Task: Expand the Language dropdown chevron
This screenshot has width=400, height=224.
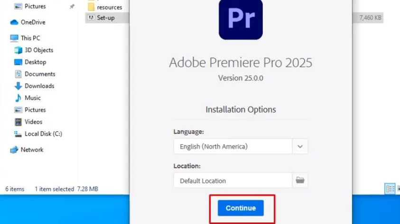Action: (300, 146)
